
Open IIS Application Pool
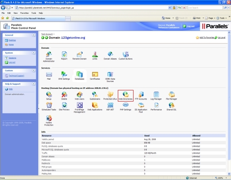click(141, 108)
